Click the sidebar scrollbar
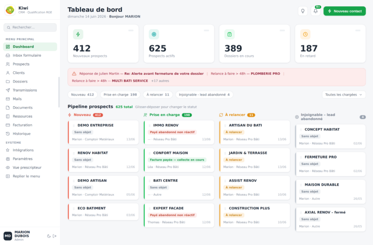This screenshot has height=245, width=373. pyautogui.click(x=59, y=92)
